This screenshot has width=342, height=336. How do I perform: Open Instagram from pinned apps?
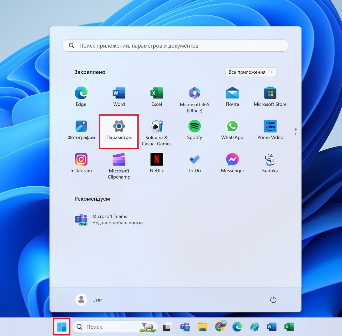81,163
